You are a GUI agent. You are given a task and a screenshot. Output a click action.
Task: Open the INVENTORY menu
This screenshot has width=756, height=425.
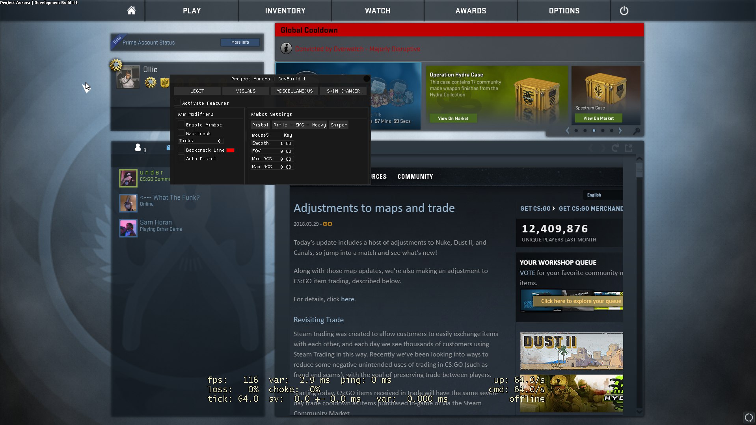285,11
